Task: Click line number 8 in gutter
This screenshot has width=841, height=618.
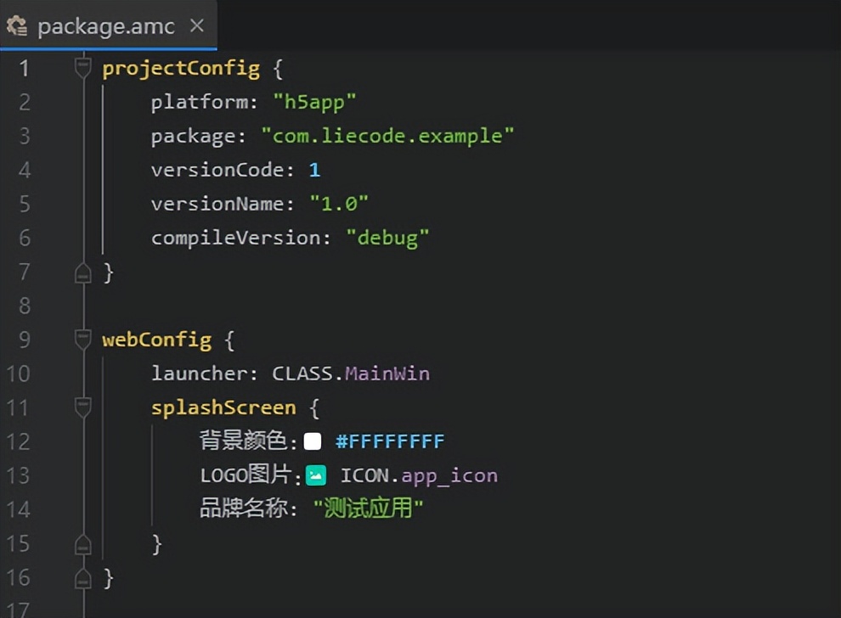Action: pos(25,306)
